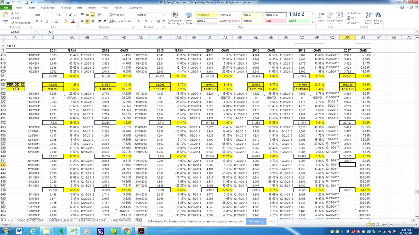The image size is (419, 235).
Task: Open Find & Select tool
Action: coord(378,18)
